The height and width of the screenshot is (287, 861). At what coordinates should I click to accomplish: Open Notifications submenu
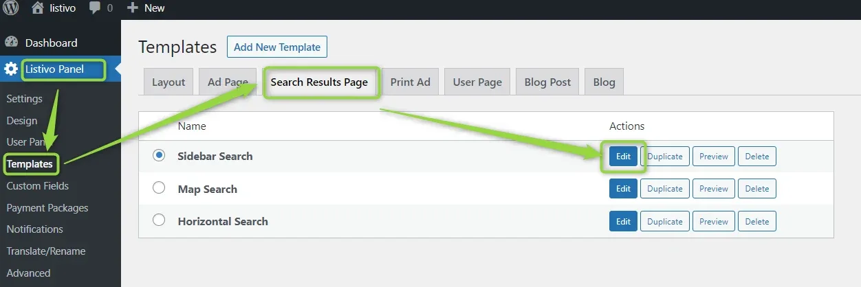click(x=34, y=229)
